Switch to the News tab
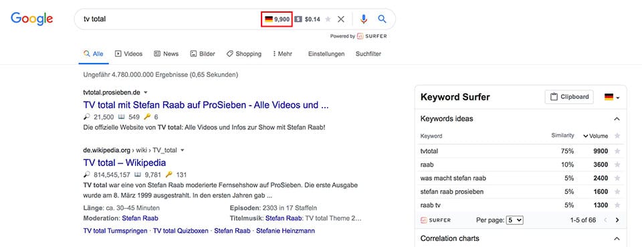This screenshot has height=247, width=642. 167,54
